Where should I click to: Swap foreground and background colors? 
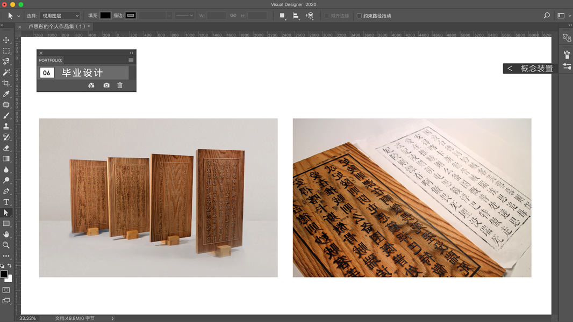(x=10, y=266)
